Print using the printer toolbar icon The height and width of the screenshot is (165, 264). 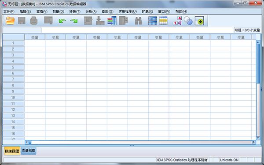pyautogui.click(x=33, y=21)
